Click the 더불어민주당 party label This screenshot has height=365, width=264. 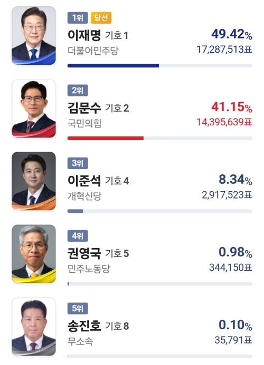pos(93,50)
